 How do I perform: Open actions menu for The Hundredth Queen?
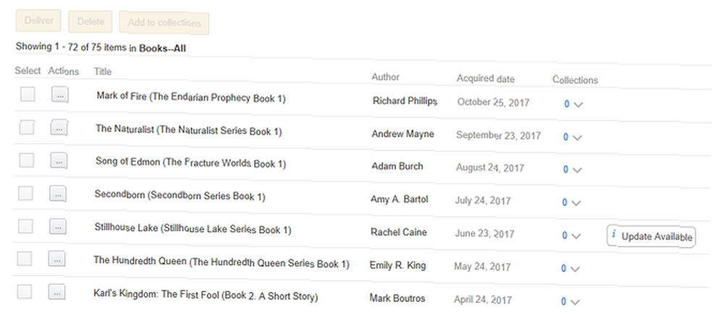[56, 260]
